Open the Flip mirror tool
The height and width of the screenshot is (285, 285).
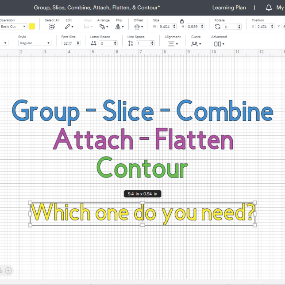119,27
